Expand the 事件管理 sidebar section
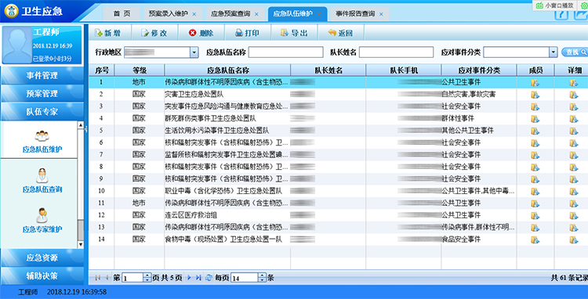This screenshot has height=299, width=588. coord(42,76)
